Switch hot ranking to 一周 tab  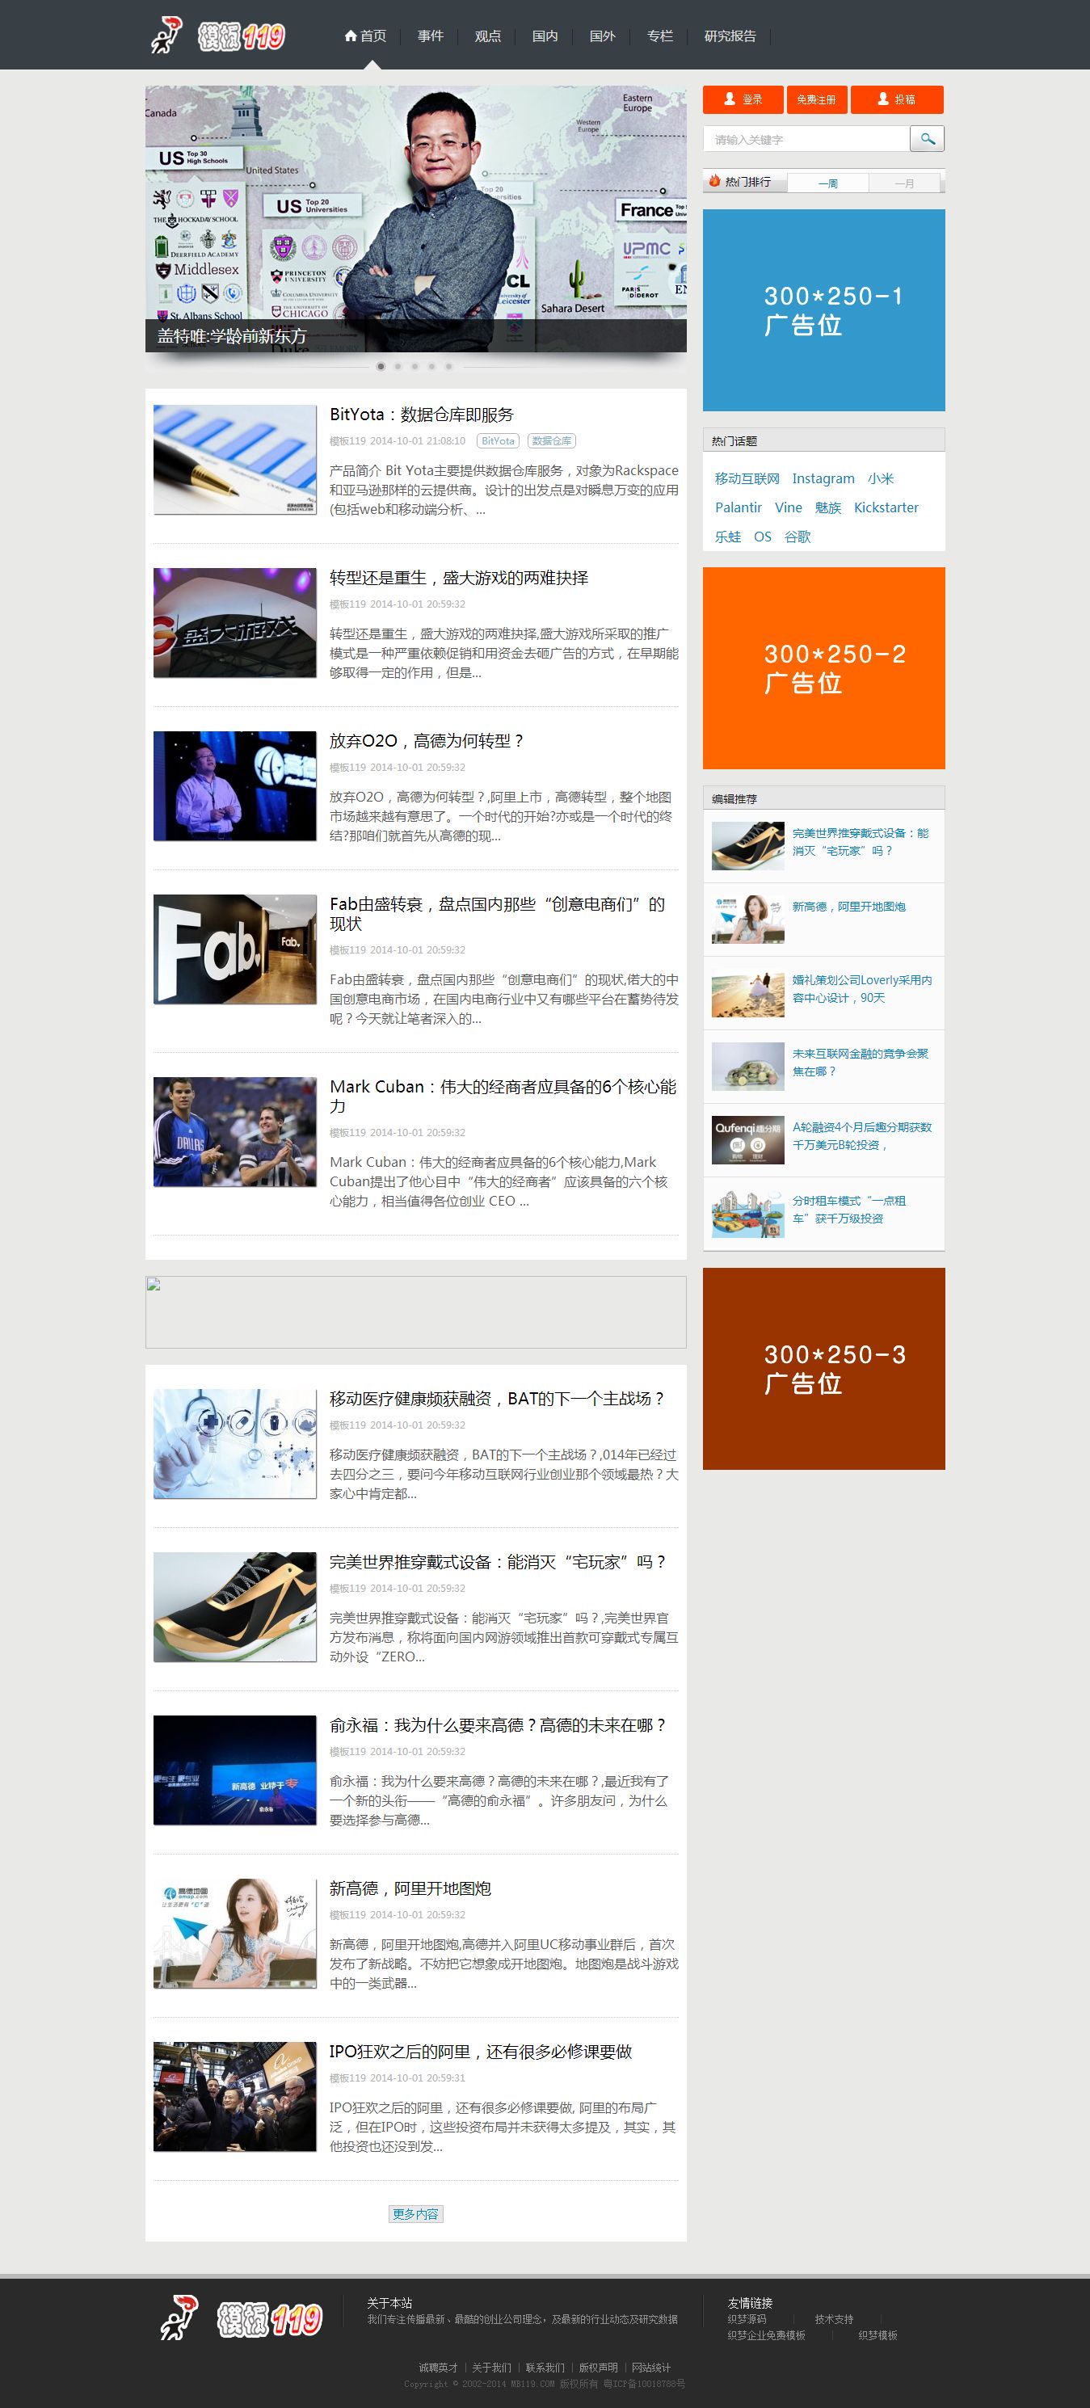827,183
